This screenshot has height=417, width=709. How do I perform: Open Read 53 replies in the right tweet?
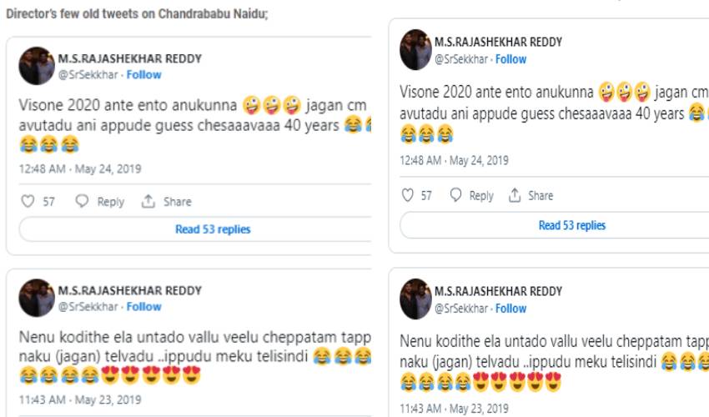pos(572,225)
